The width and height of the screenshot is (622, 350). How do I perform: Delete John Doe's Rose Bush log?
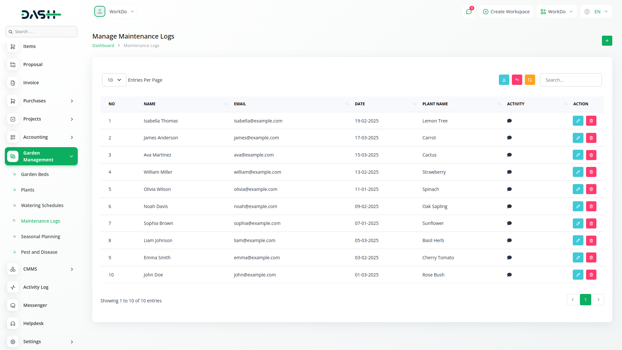[591, 275]
